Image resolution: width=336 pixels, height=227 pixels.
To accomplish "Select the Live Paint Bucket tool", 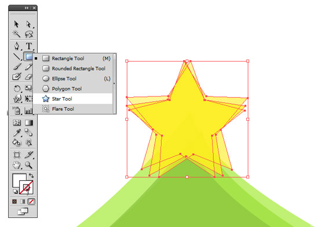I will [17, 142].
